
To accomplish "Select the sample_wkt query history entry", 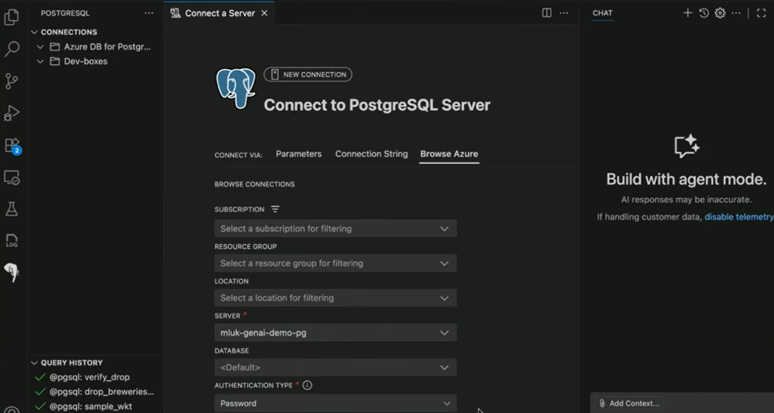I will 91,406.
